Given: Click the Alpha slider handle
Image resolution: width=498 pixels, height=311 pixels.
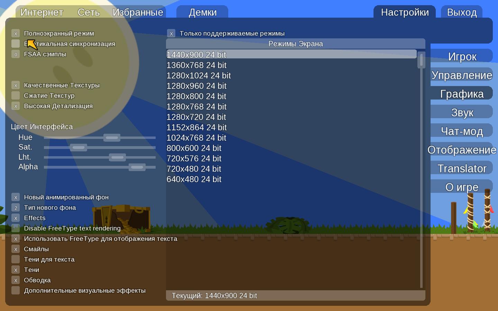Looking at the screenshot, I should [137, 167].
